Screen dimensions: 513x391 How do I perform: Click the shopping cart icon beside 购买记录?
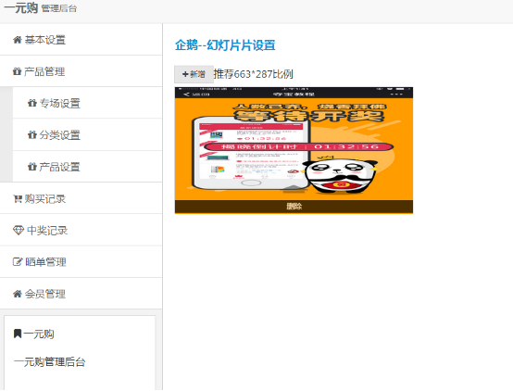[x=18, y=199]
